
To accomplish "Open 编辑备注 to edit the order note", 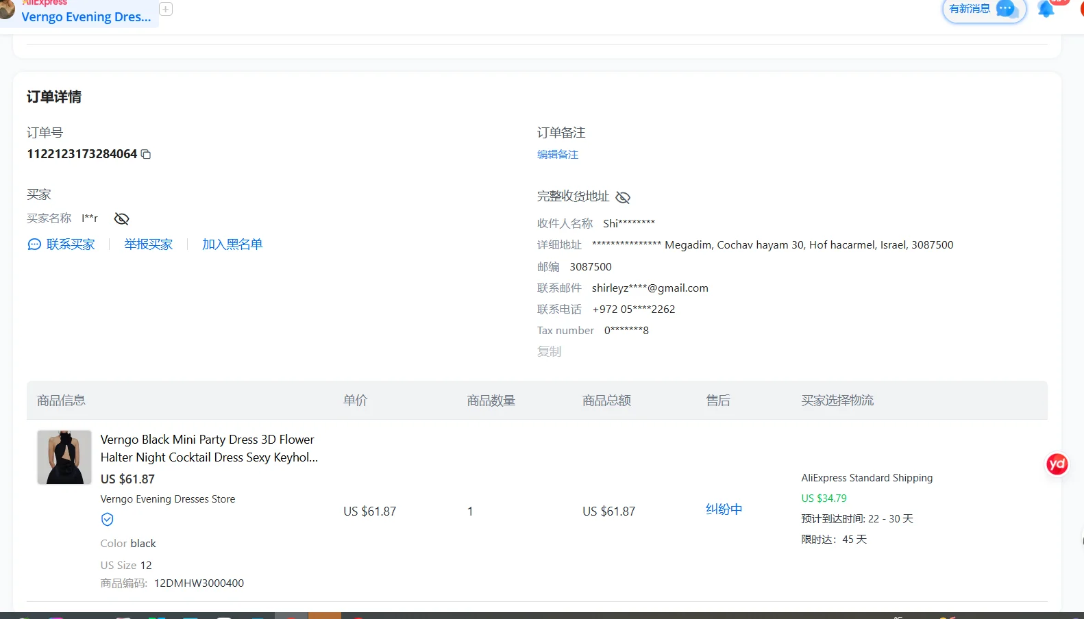I will pos(558,155).
